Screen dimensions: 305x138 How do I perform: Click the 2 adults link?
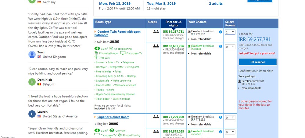point(216,4)
